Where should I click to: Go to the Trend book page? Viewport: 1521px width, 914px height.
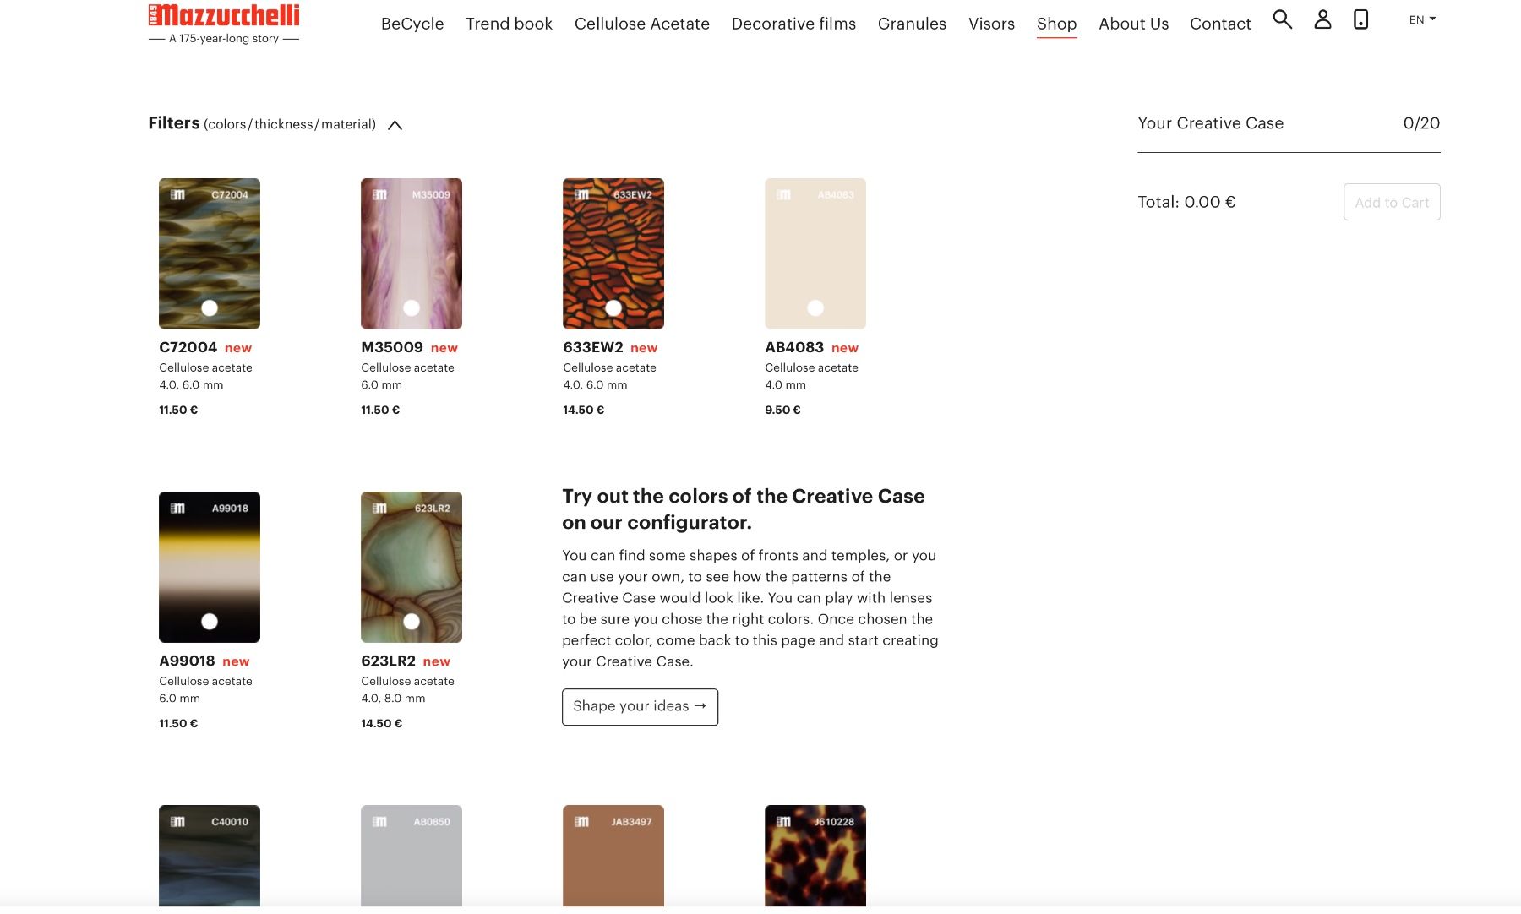tap(509, 24)
